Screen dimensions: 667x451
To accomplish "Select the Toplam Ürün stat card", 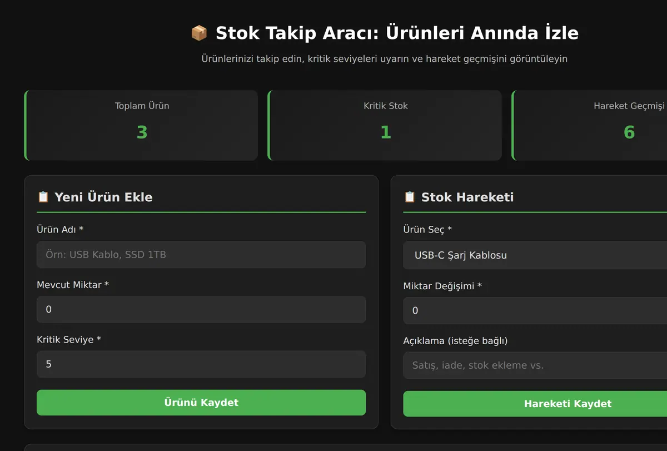I will (x=141, y=125).
